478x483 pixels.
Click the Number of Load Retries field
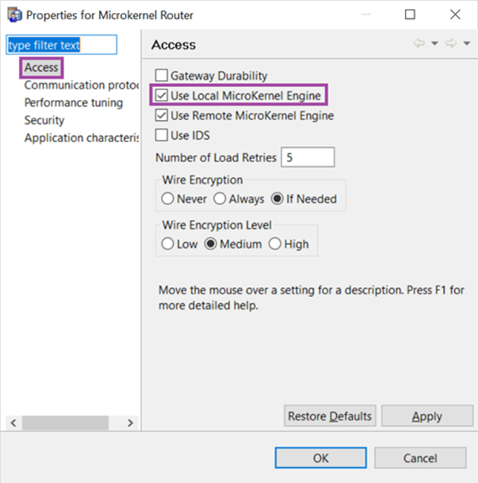click(x=308, y=157)
